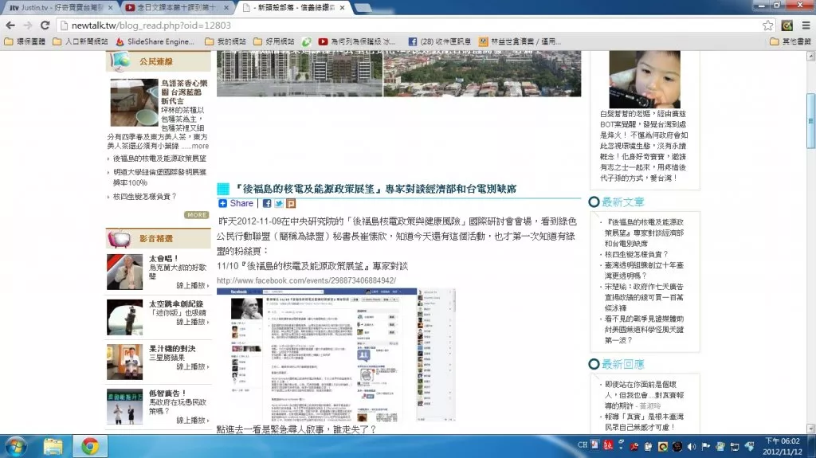Screen dimensions: 816x458
Task: Open the Windows Start button
Action: pyautogui.click(x=16, y=447)
